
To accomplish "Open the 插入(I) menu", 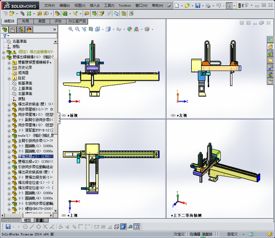I will click(x=95, y=6).
